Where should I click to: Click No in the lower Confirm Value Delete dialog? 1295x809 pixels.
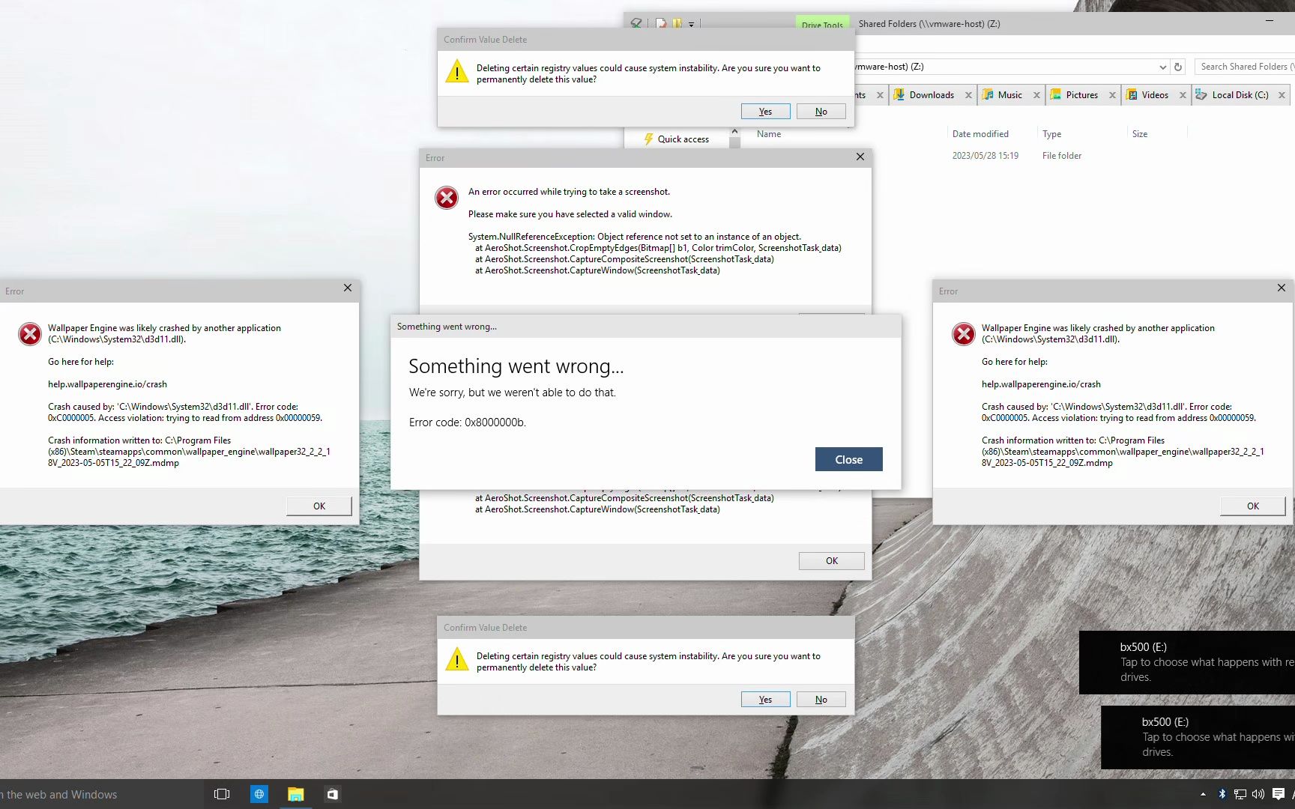point(821,700)
